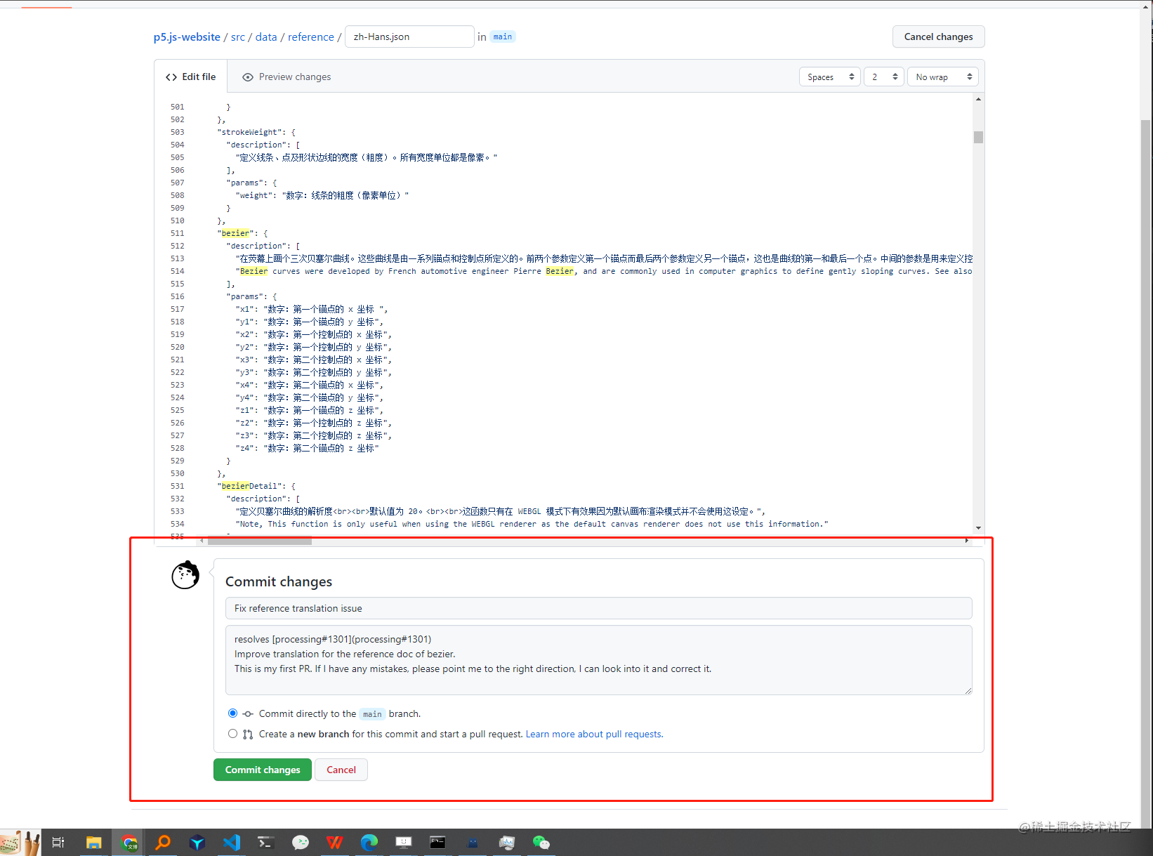Click the eye icon in Preview changes
The height and width of the screenshot is (856, 1153).
(247, 77)
